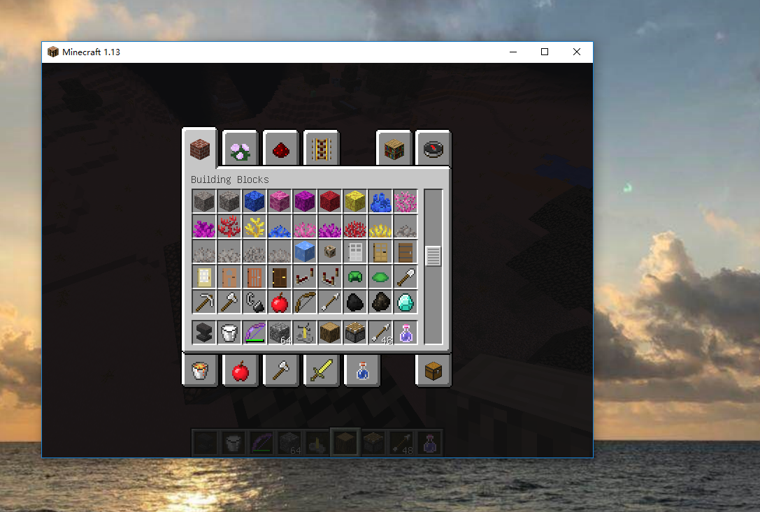Image resolution: width=760 pixels, height=512 pixels.
Task: Click the inventory scrollbar handle
Action: tap(433, 256)
